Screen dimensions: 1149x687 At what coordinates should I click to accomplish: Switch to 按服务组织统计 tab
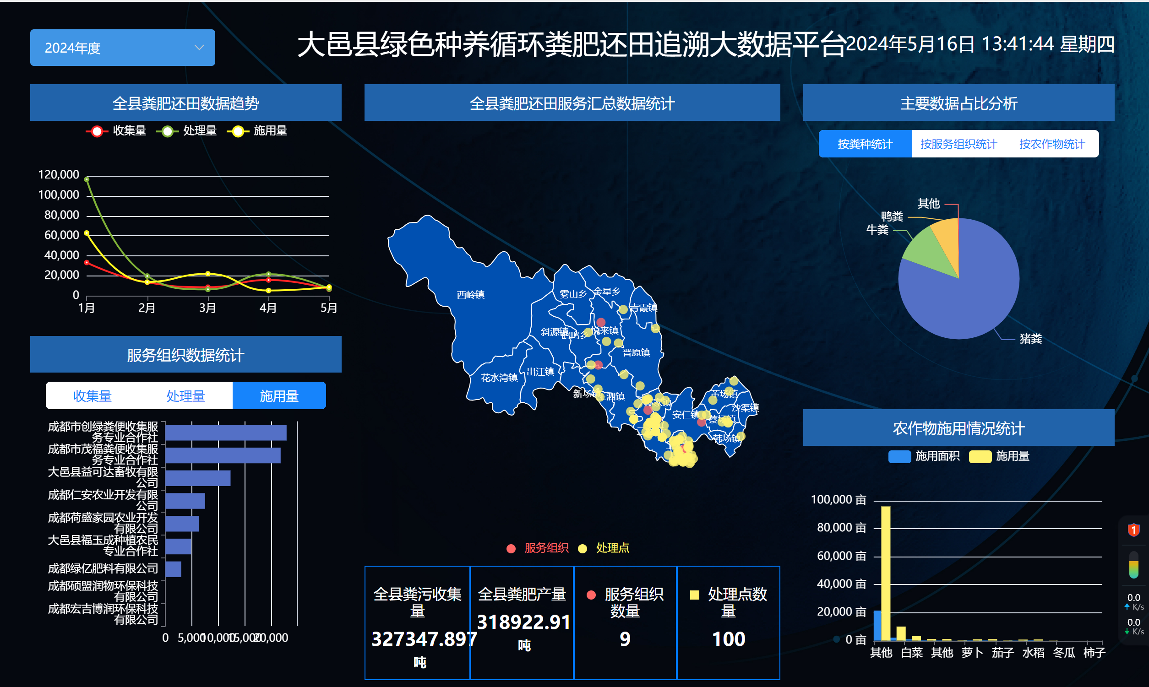click(x=958, y=144)
